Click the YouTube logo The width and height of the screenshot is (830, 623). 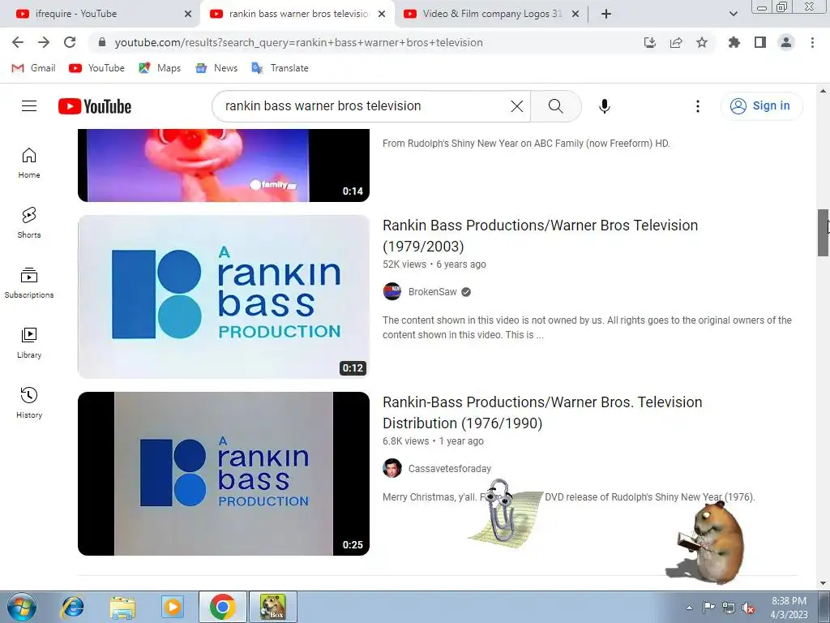click(95, 106)
